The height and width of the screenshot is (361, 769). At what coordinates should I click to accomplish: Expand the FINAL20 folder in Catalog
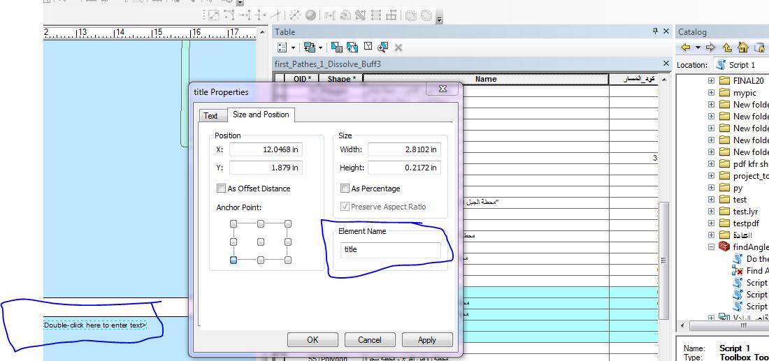pos(711,81)
